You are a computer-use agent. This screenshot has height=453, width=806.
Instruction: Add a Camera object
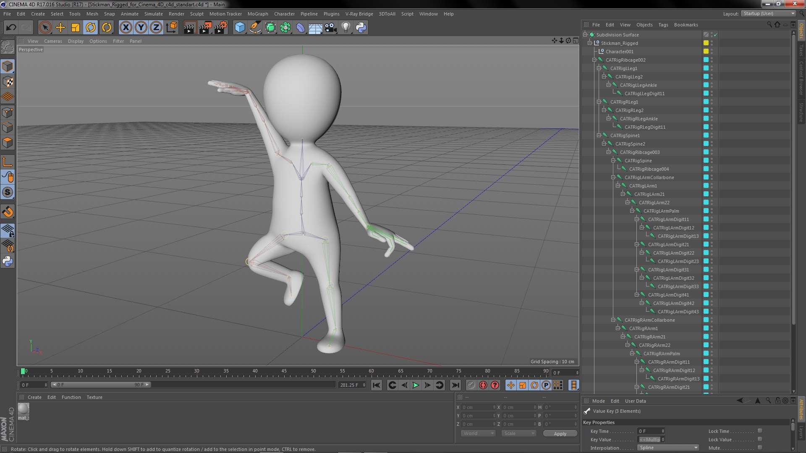[331, 28]
